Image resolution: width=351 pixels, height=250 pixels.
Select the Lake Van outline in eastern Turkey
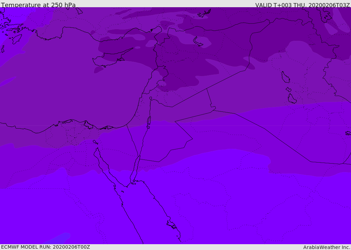(198, 41)
